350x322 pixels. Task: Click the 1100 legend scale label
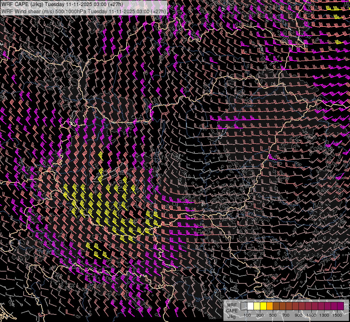[311, 315]
